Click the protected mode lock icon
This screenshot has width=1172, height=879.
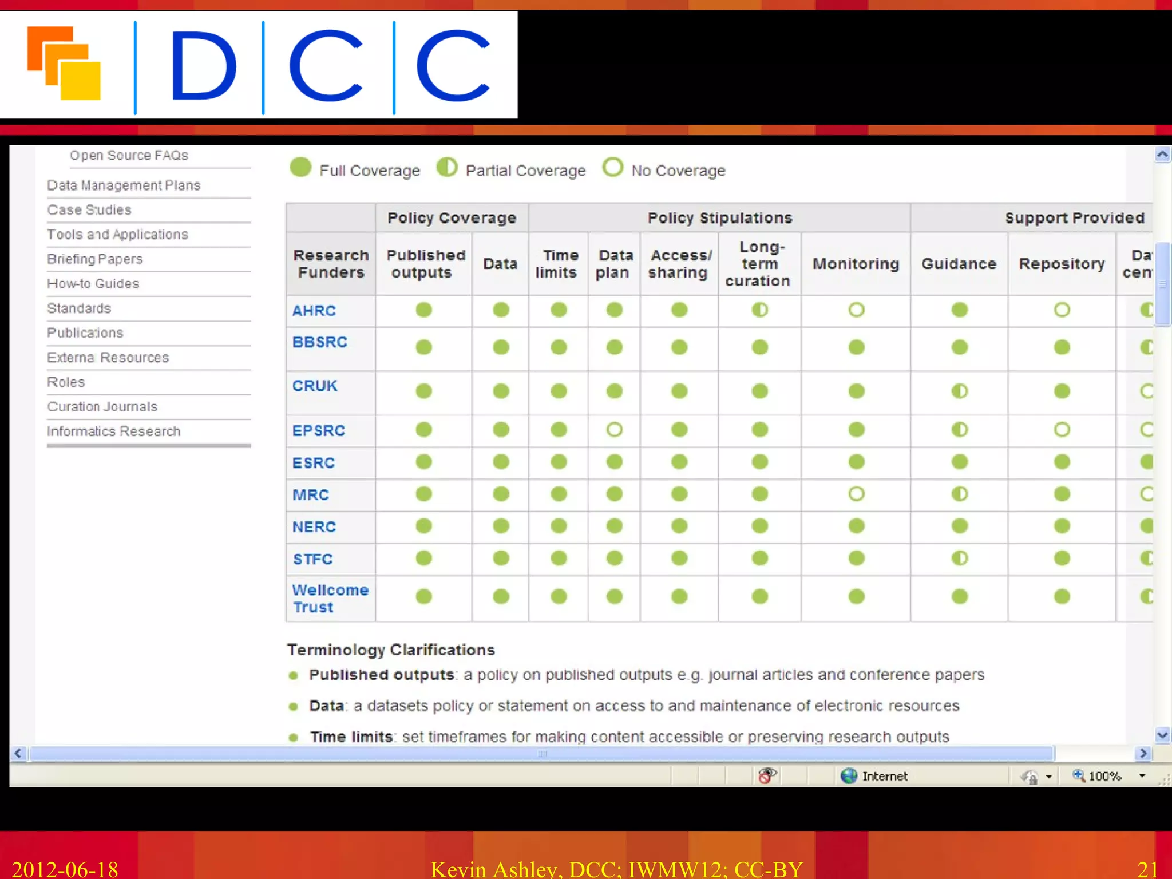1030,777
